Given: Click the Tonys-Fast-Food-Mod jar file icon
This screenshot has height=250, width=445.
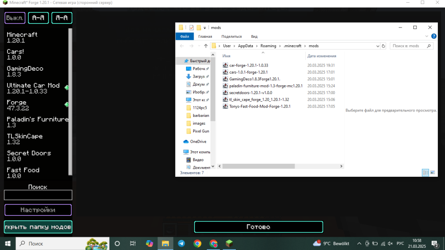Looking at the screenshot, I should click(225, 106).
